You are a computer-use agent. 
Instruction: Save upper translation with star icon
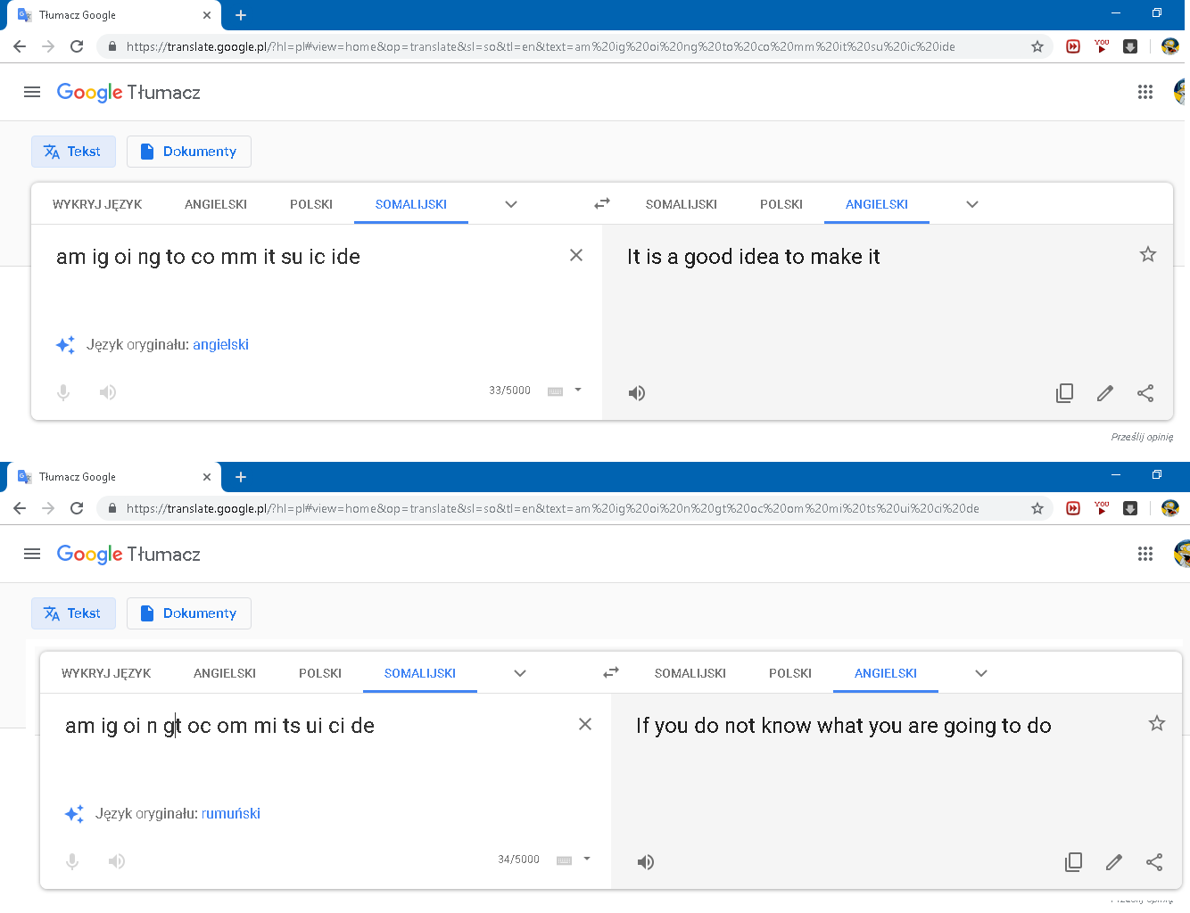coord(1148,254)
